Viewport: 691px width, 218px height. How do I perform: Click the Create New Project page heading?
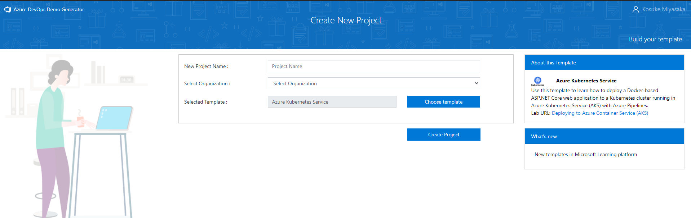pos(346,21)
